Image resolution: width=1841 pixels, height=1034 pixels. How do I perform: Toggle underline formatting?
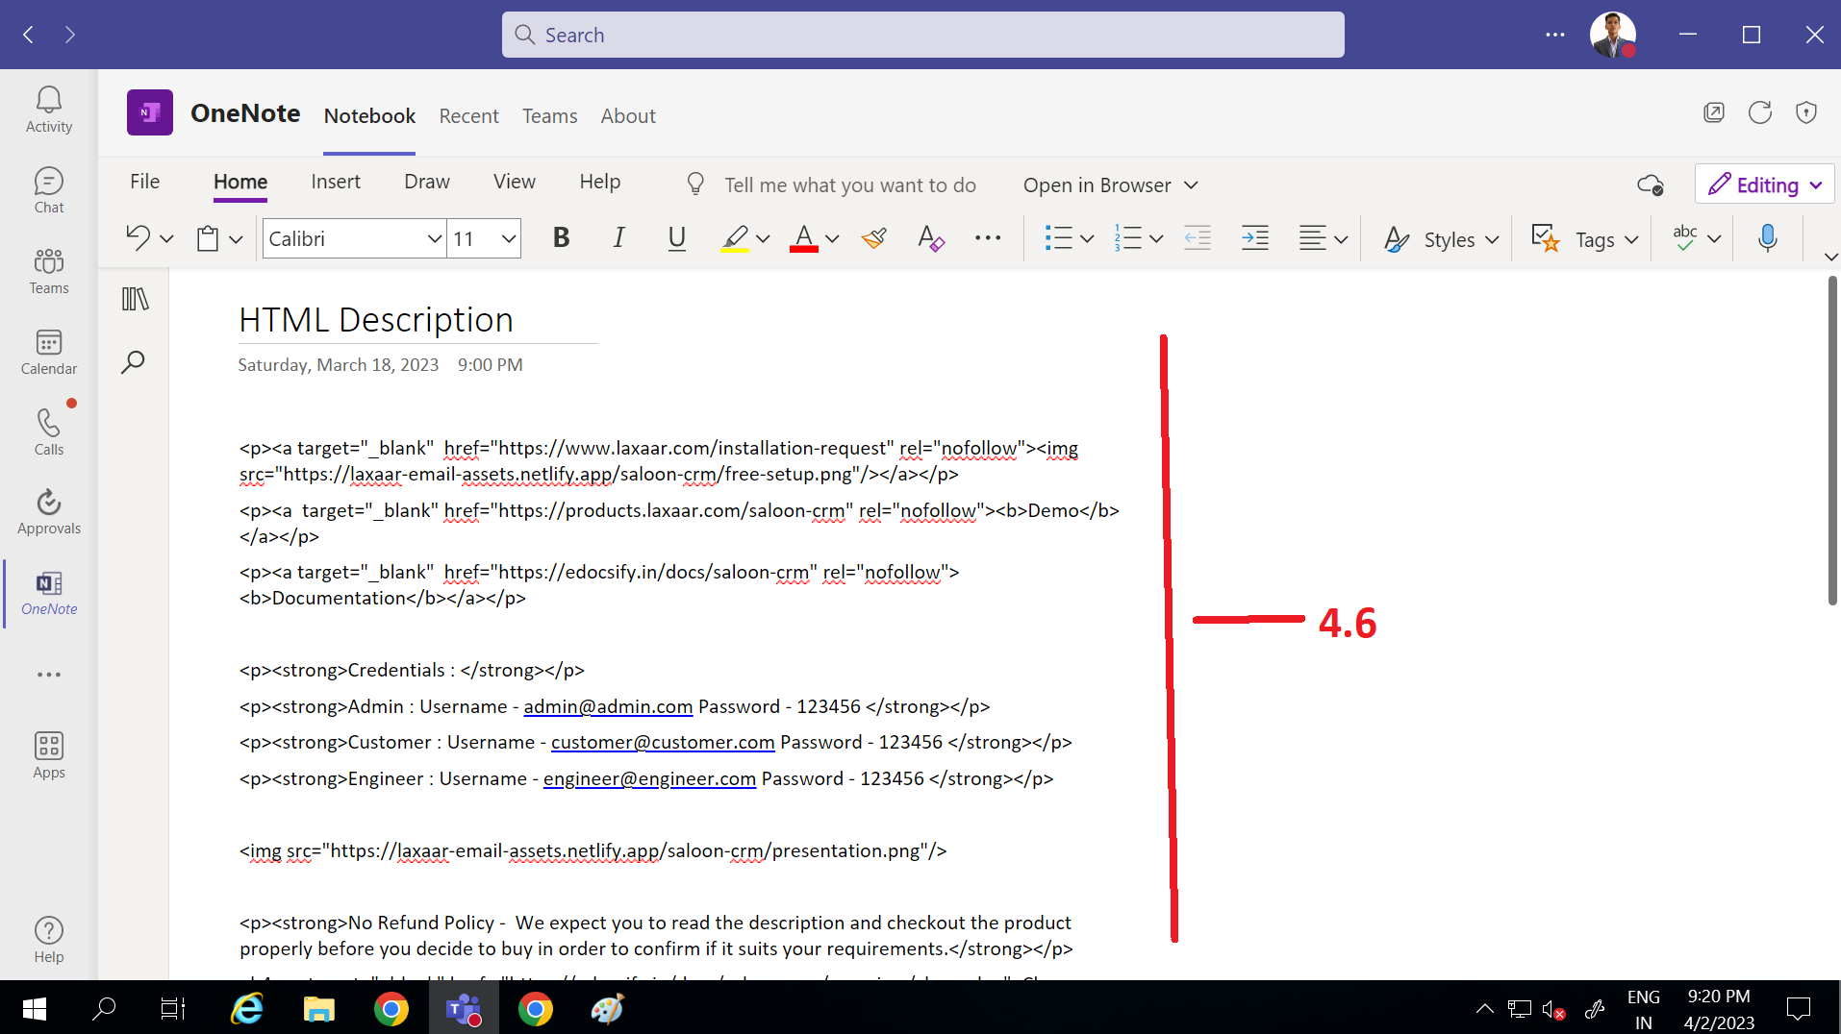click(x=676, y=238)
